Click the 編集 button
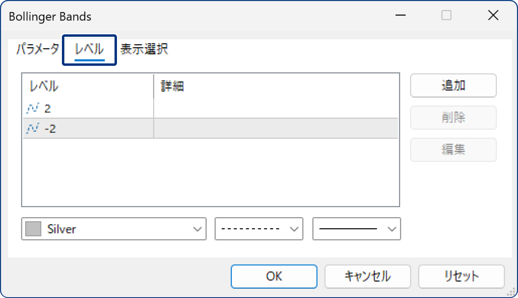 [453, 149]
